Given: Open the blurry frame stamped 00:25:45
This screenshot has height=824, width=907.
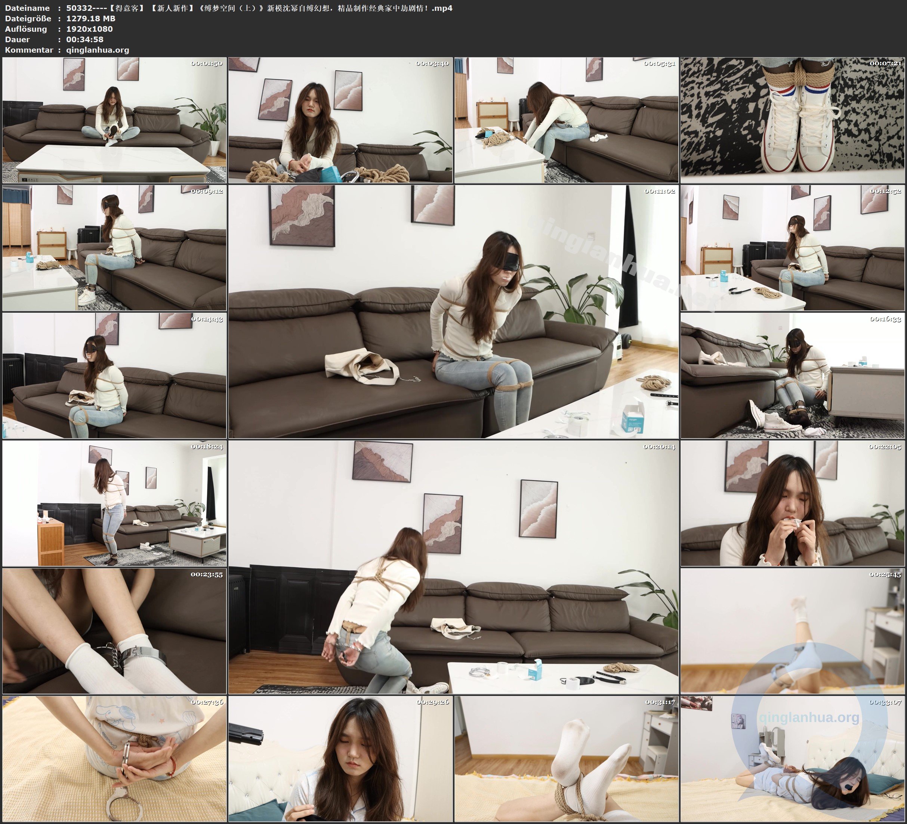Looking at the screenshot, I should (792, 631).
